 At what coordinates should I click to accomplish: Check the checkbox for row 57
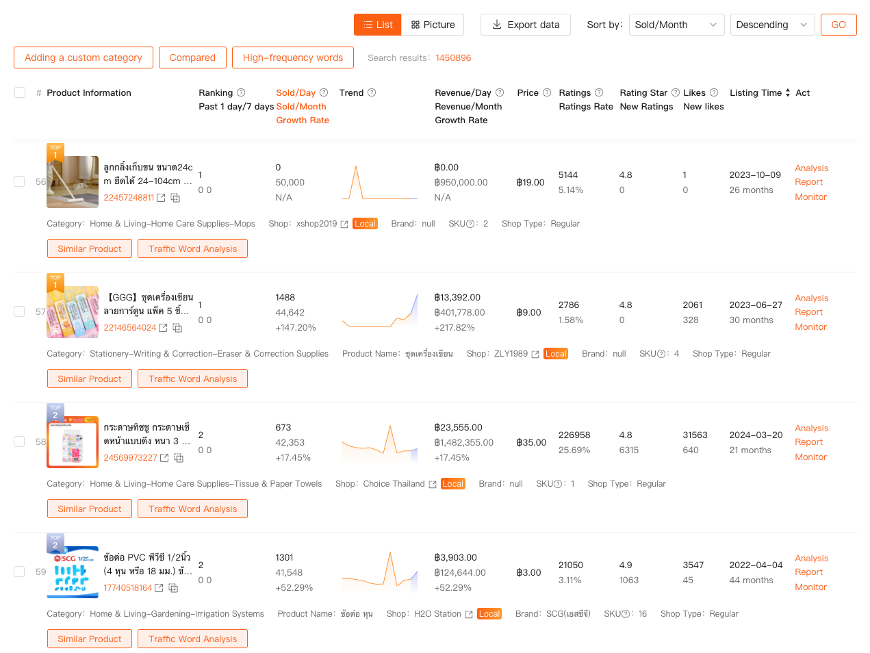pos(20,311)
